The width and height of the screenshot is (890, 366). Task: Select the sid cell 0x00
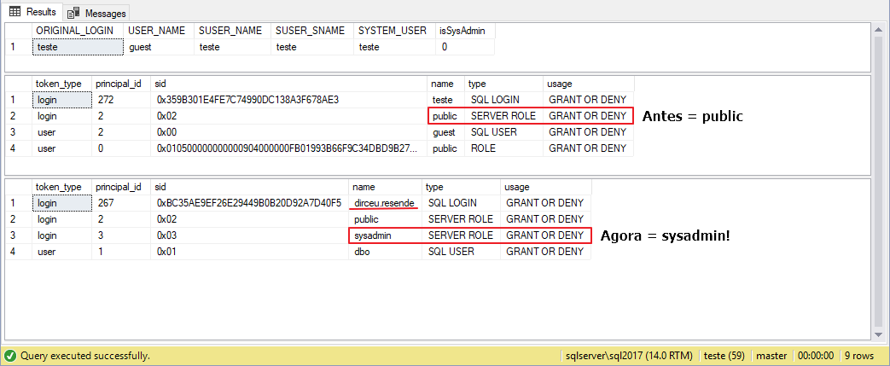(289, 132)
